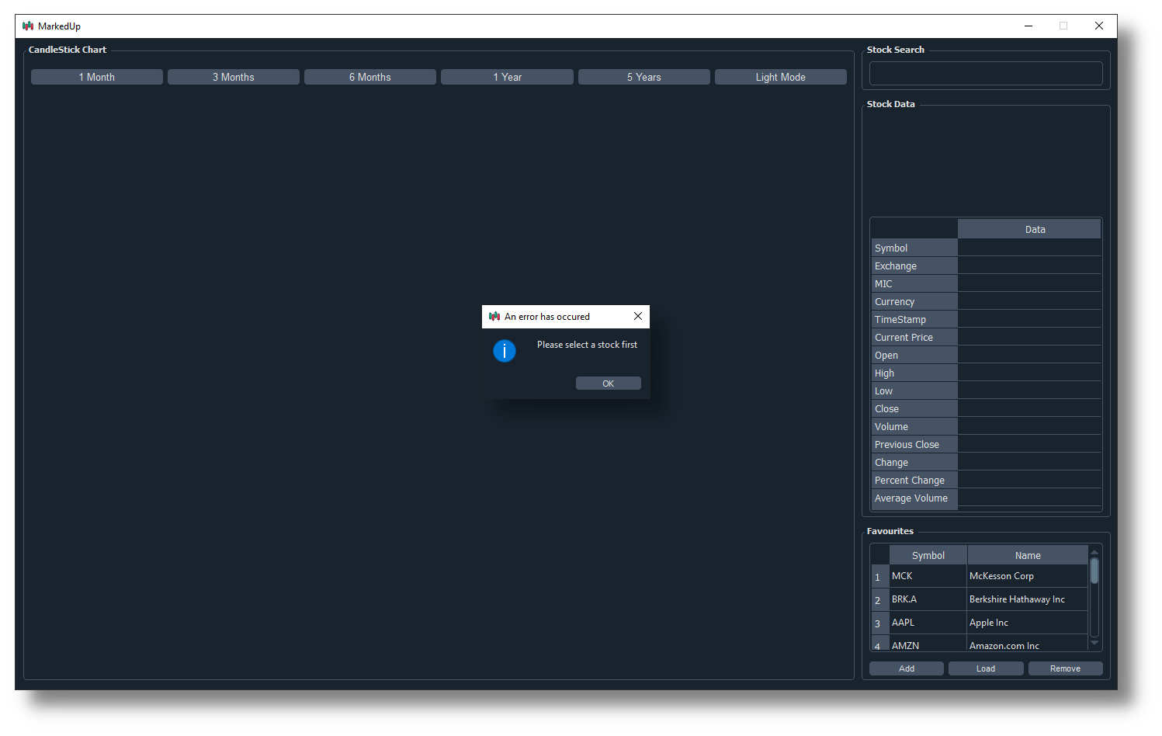Select favourites row number 3
The width and height of the screenshot is (1162, 736).
tap(880, 623)
